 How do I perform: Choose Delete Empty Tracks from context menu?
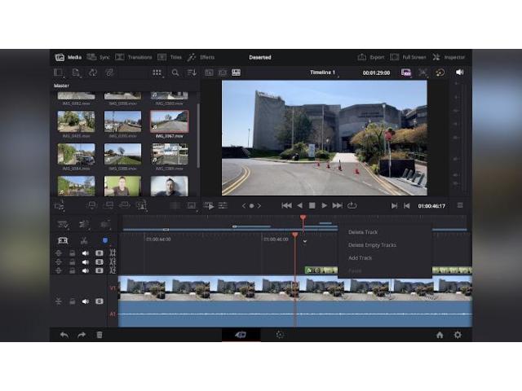tap(372, 245)
